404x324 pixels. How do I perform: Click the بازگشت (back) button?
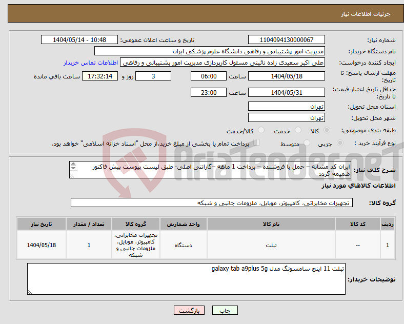click(189, 310)
